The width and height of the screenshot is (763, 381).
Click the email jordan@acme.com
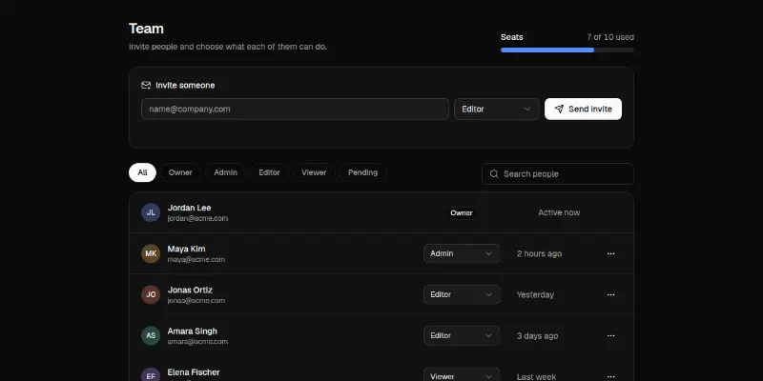point(197,219)
